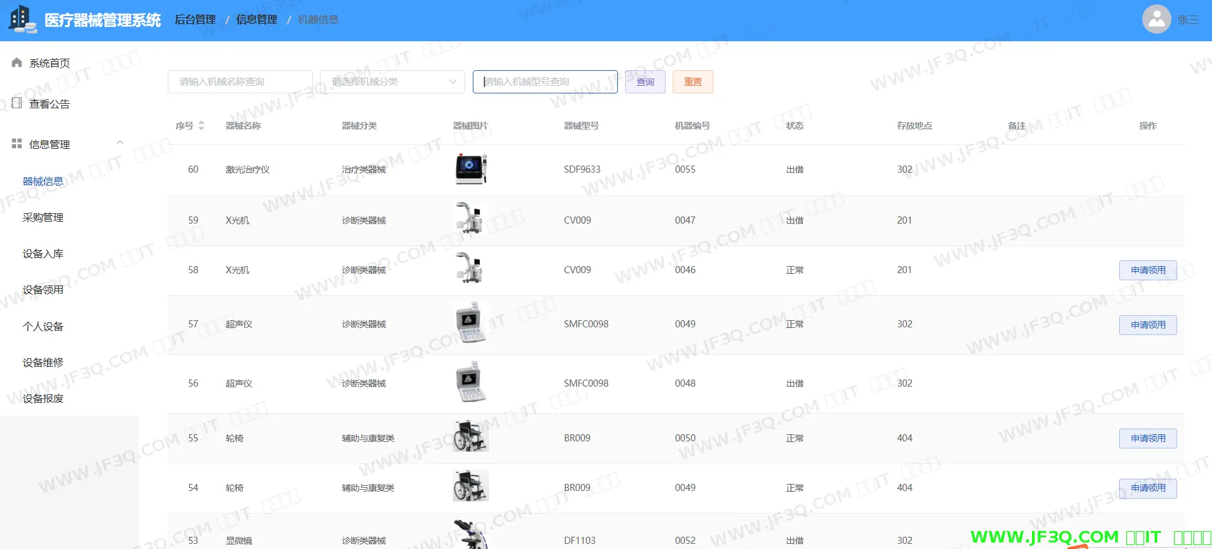Collapse the 信息管理 sidebar menu arrow
Image resolution: width=1212 pixels, height=549 pixels.
[119, 143]
